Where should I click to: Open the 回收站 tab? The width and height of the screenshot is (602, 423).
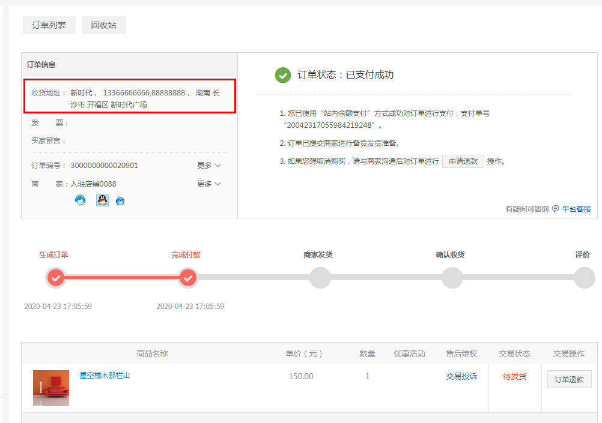click(104, 26)
